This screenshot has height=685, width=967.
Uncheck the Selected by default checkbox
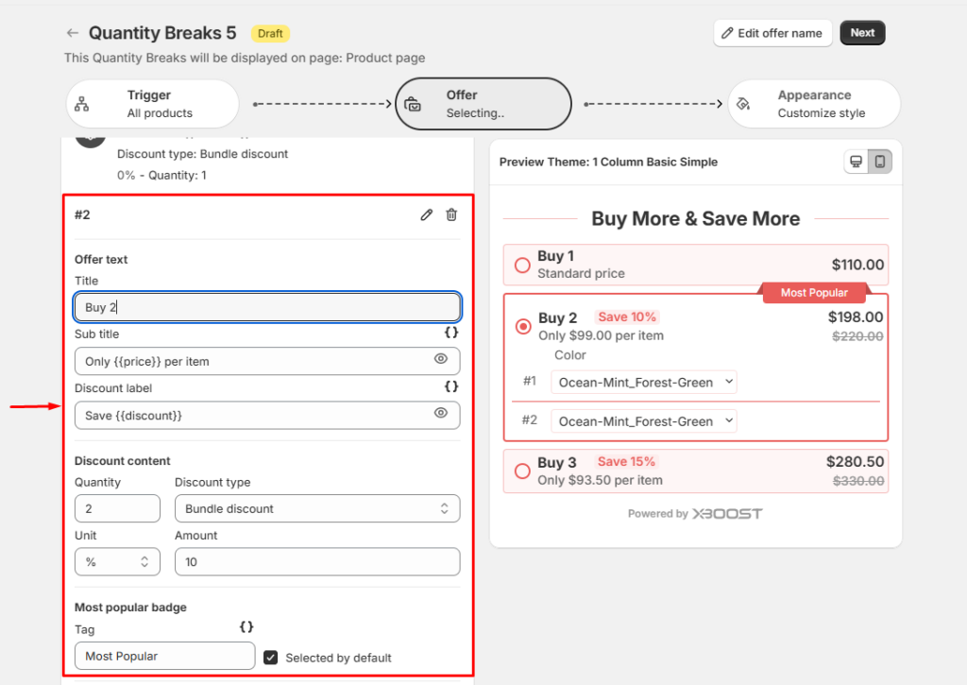(271, 657)
